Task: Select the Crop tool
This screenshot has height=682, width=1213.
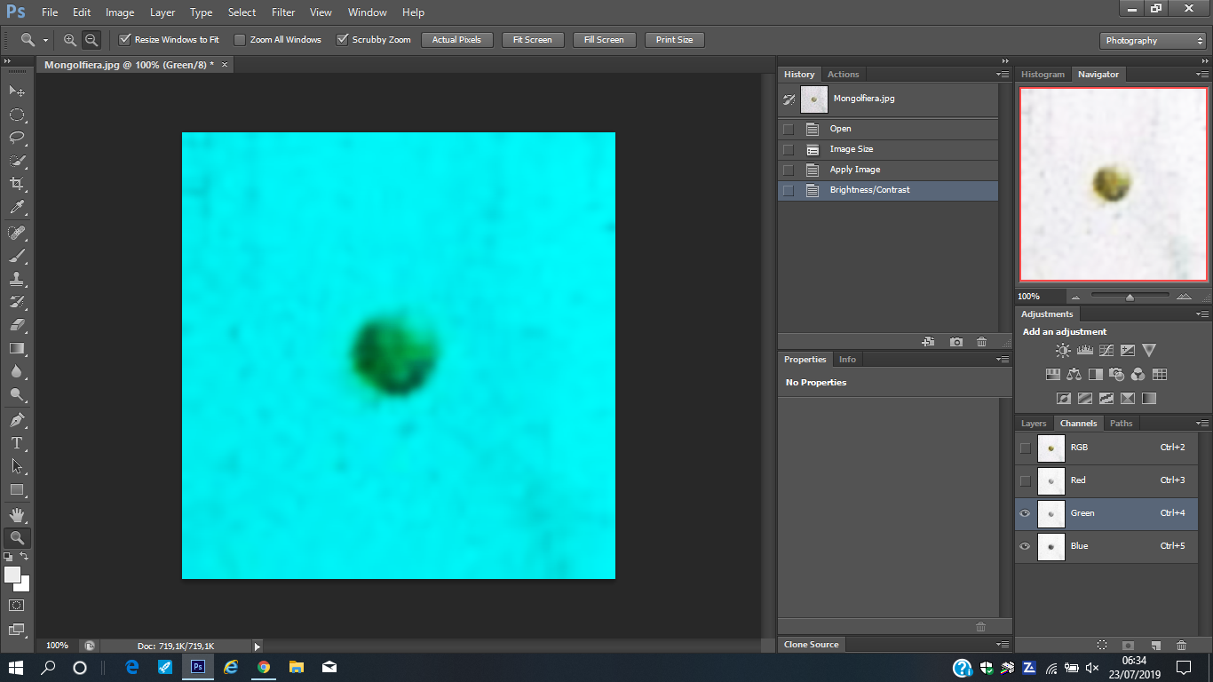Action: pos(17,184)
